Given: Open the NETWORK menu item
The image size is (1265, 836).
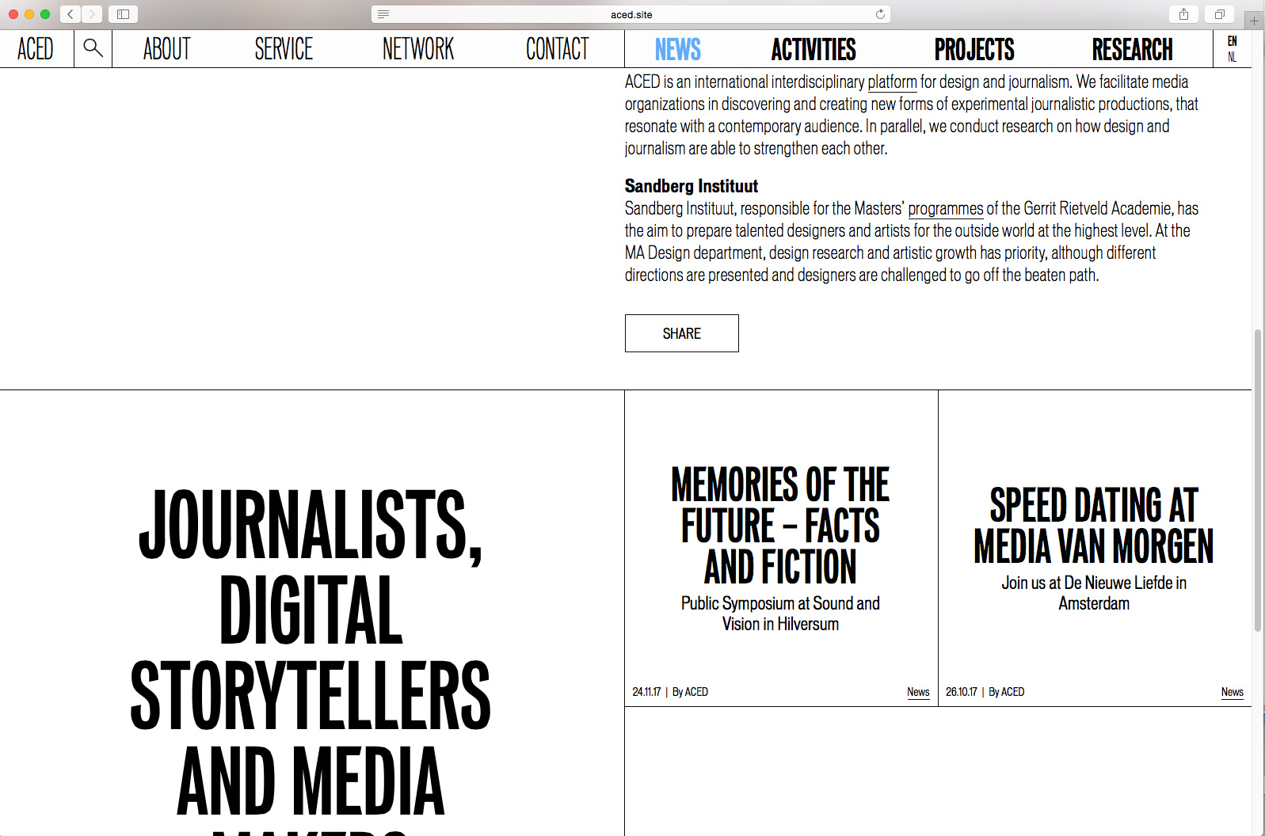Looking at the screenshot, I should pos(418,49).
